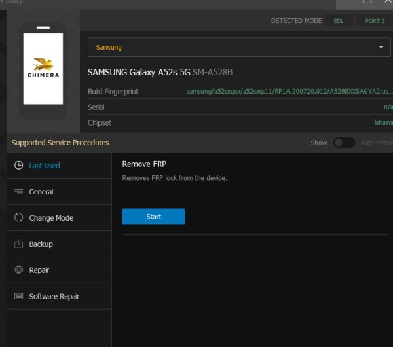The height and width of the screenshot is (347, 393).
Task: Click the Serial n/a value
Action: pos(388,107)
